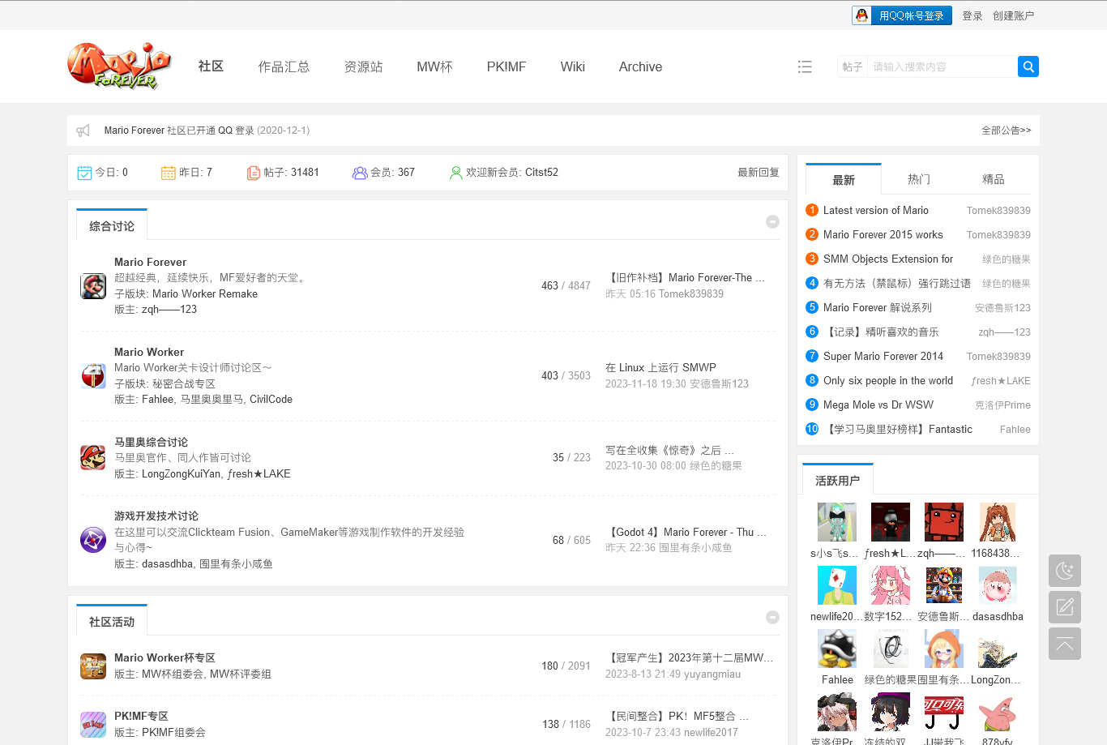Click the blue search magnifier button

[x=1028, y=66]
